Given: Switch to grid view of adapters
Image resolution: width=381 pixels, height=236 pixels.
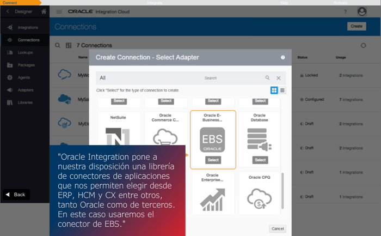Looking at the screenshot, I should point(274,90).
